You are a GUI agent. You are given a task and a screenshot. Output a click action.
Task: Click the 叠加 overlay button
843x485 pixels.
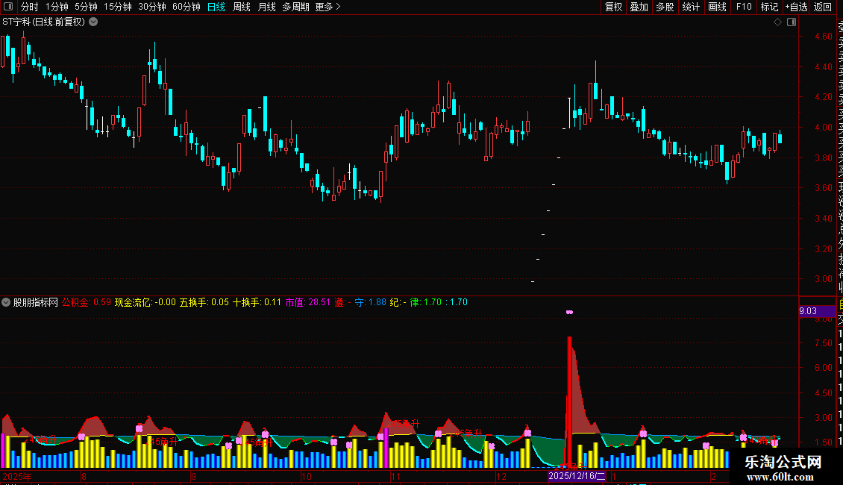pyautogui.click(x=639, y=7)
